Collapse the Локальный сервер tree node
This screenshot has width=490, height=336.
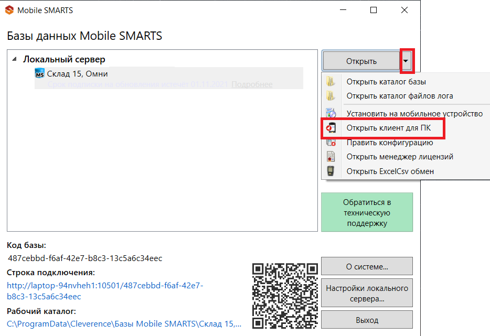[14, 59]
